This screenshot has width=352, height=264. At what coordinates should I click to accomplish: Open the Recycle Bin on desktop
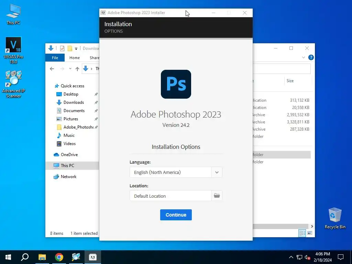point(335,218)
